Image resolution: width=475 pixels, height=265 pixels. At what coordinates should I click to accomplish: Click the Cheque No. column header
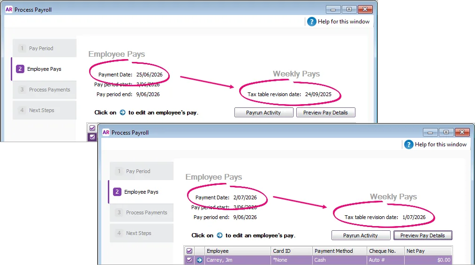point(385,251)
